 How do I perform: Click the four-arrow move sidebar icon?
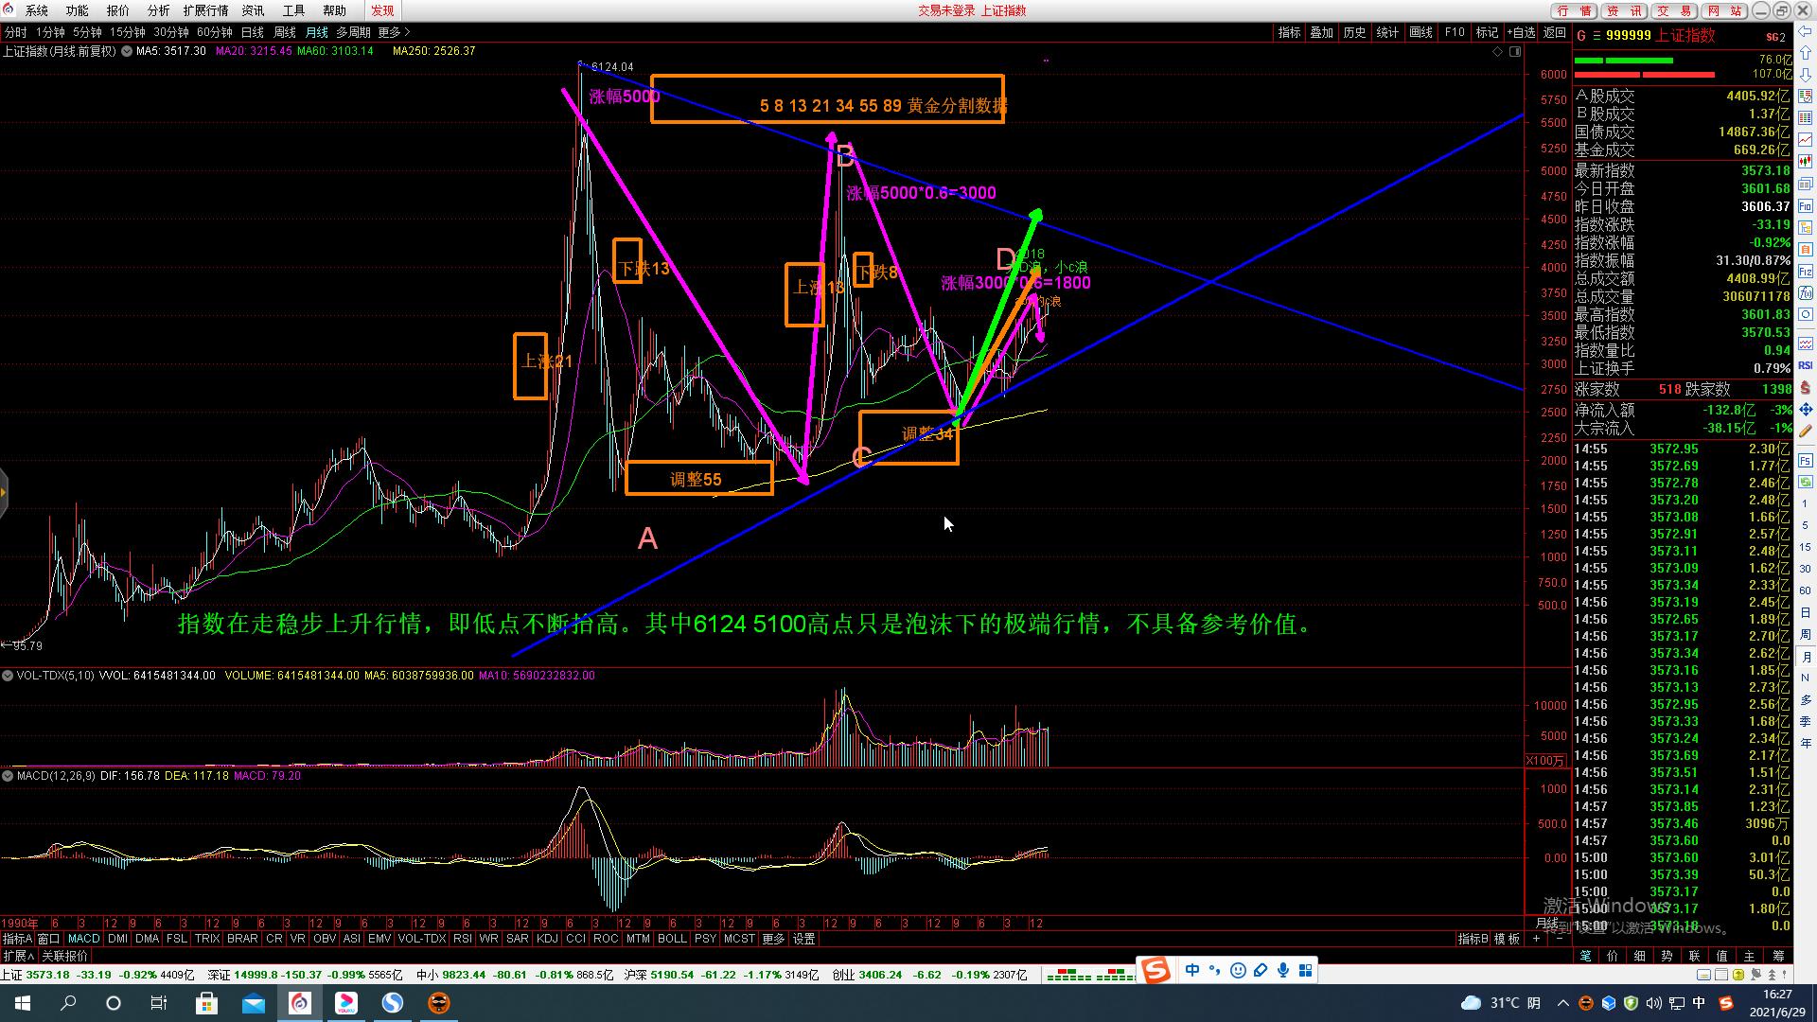point(1805,409)
